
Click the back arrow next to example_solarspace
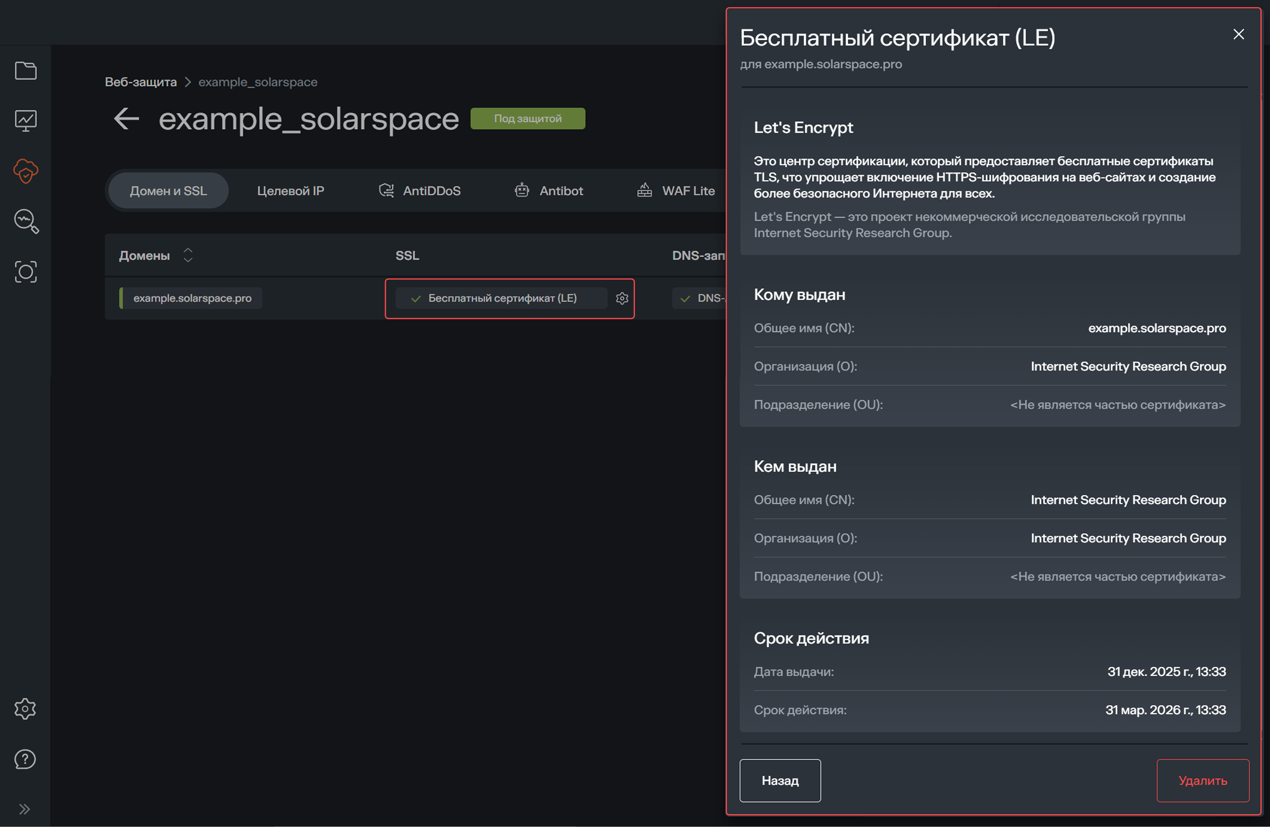[x=126, y=119]
